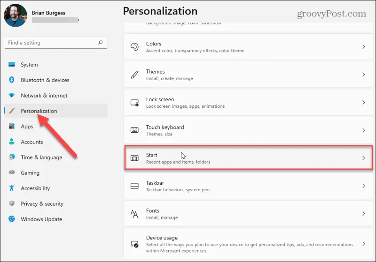Viewport: 376px width, 262px height.
Task: Click the Lock screen icon
Action: 134,103
